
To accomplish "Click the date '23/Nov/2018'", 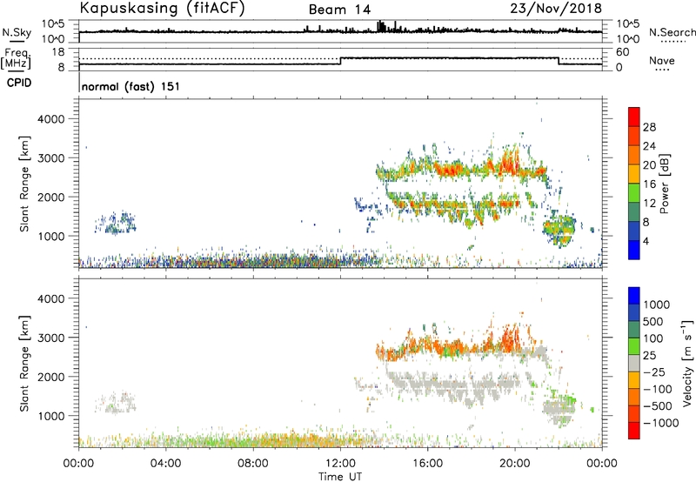I will pos(556,9).
